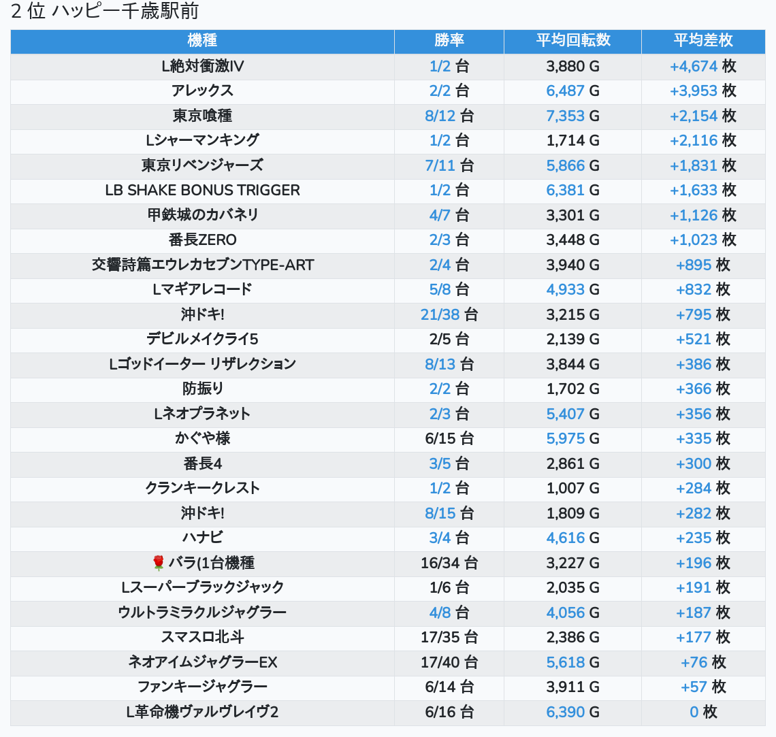Select the 6,390 spins for L革命機ヴァルヴレイヴ2

565,712
